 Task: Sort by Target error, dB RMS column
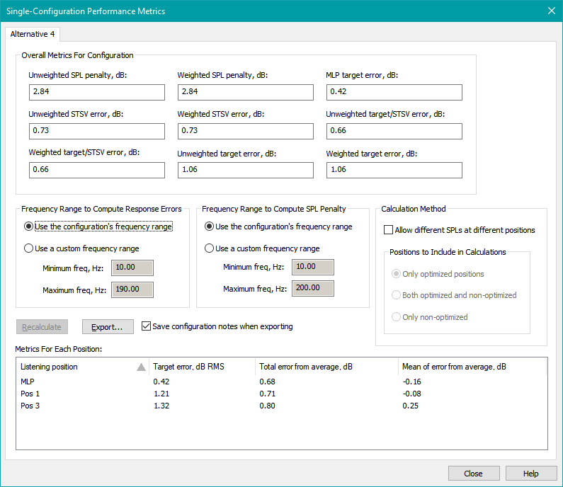tap(202, 367)
